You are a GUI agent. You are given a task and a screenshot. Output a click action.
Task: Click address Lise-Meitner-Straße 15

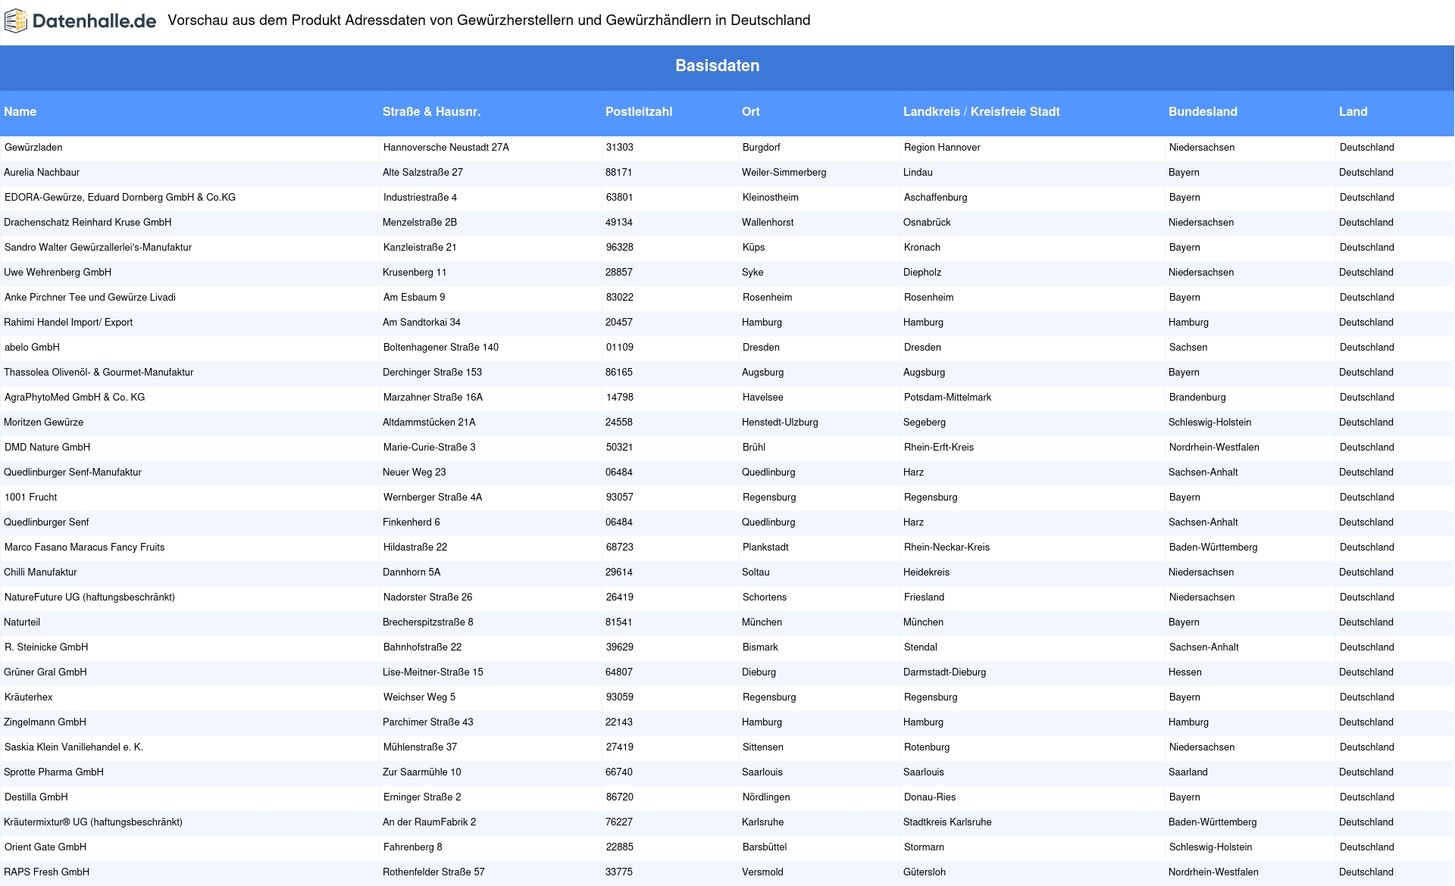[x=433, y=672]
